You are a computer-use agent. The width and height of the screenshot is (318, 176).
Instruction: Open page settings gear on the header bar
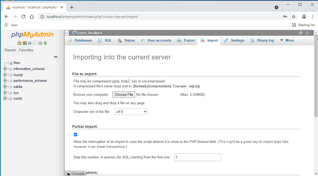click(301, 33)
